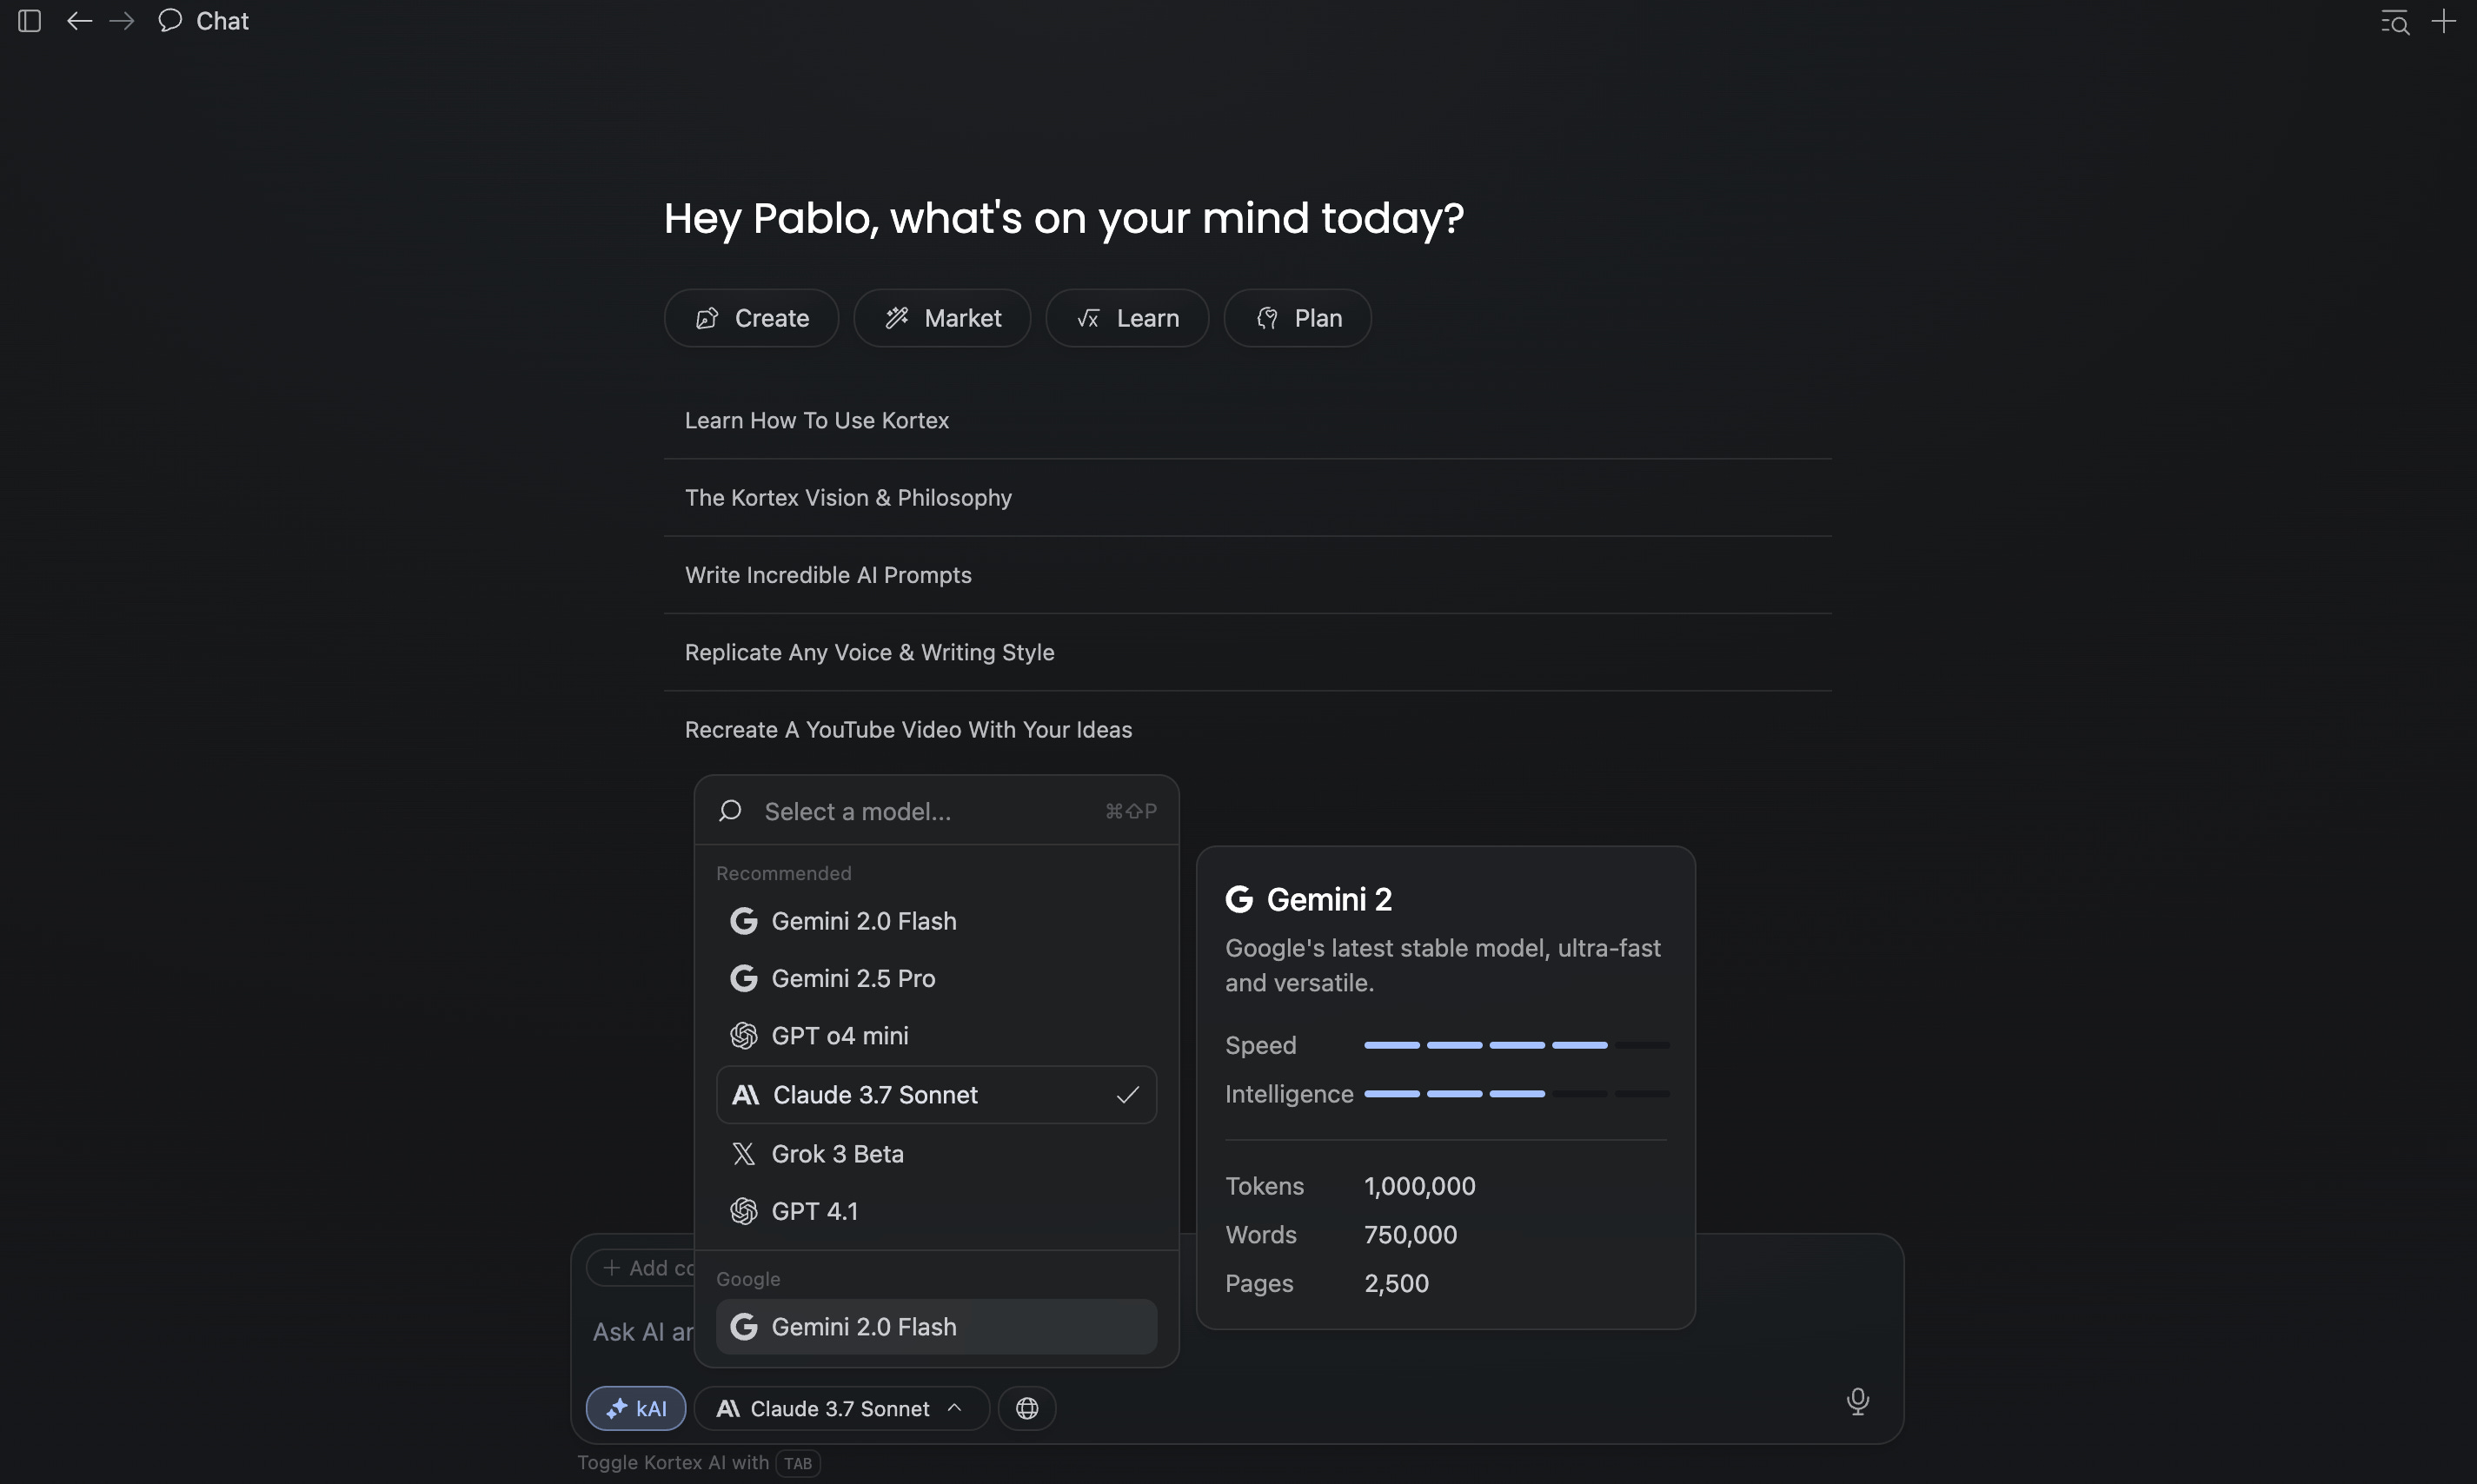Click the Market category button
Image resolution: width=2477 pixels, height=1484 pixels.
[942, 318]
